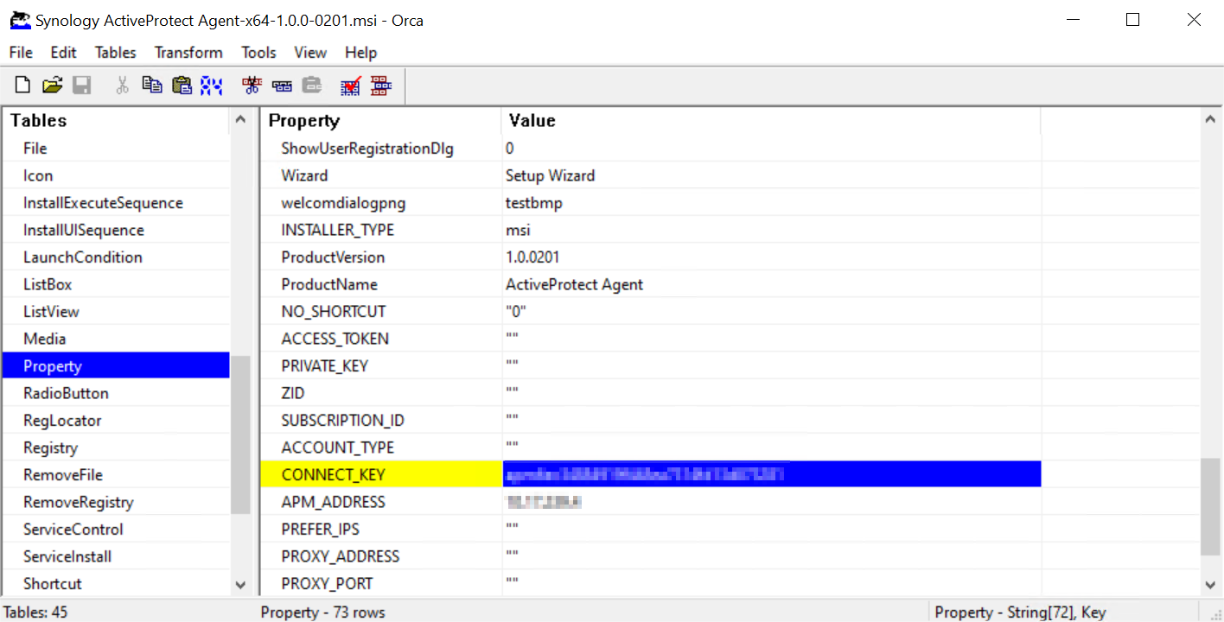Create a new MSI with the New icon
Screen dimensions: 1224x622
tap(22, 85)
